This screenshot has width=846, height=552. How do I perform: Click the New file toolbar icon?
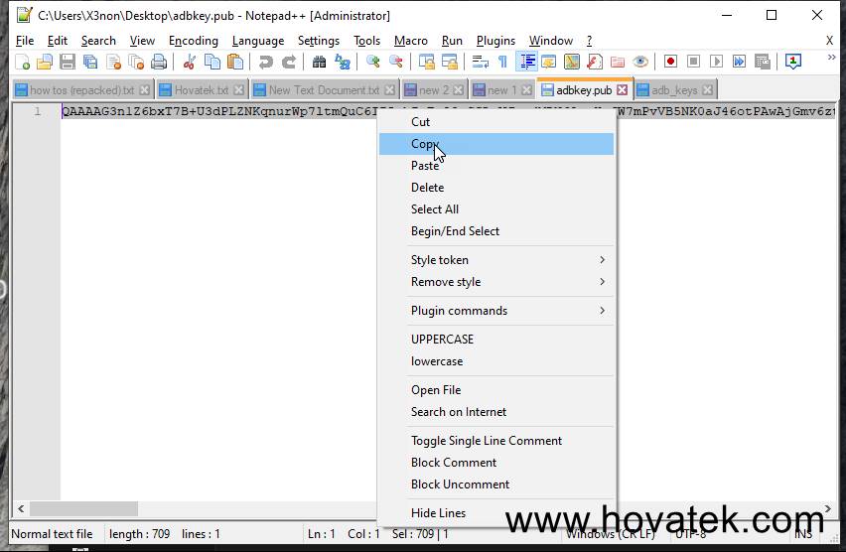[22, 63]
